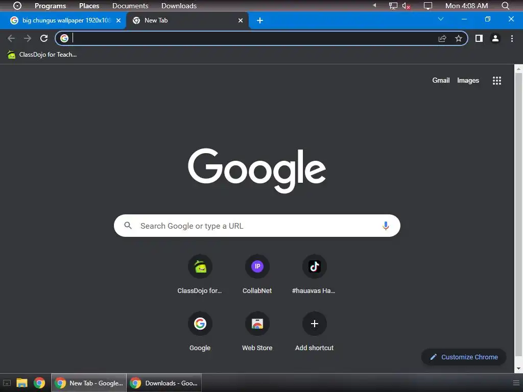The height and width of the screenshot is (392, 523).
Task: Click the Google icon in address bar
Action: 64,38
